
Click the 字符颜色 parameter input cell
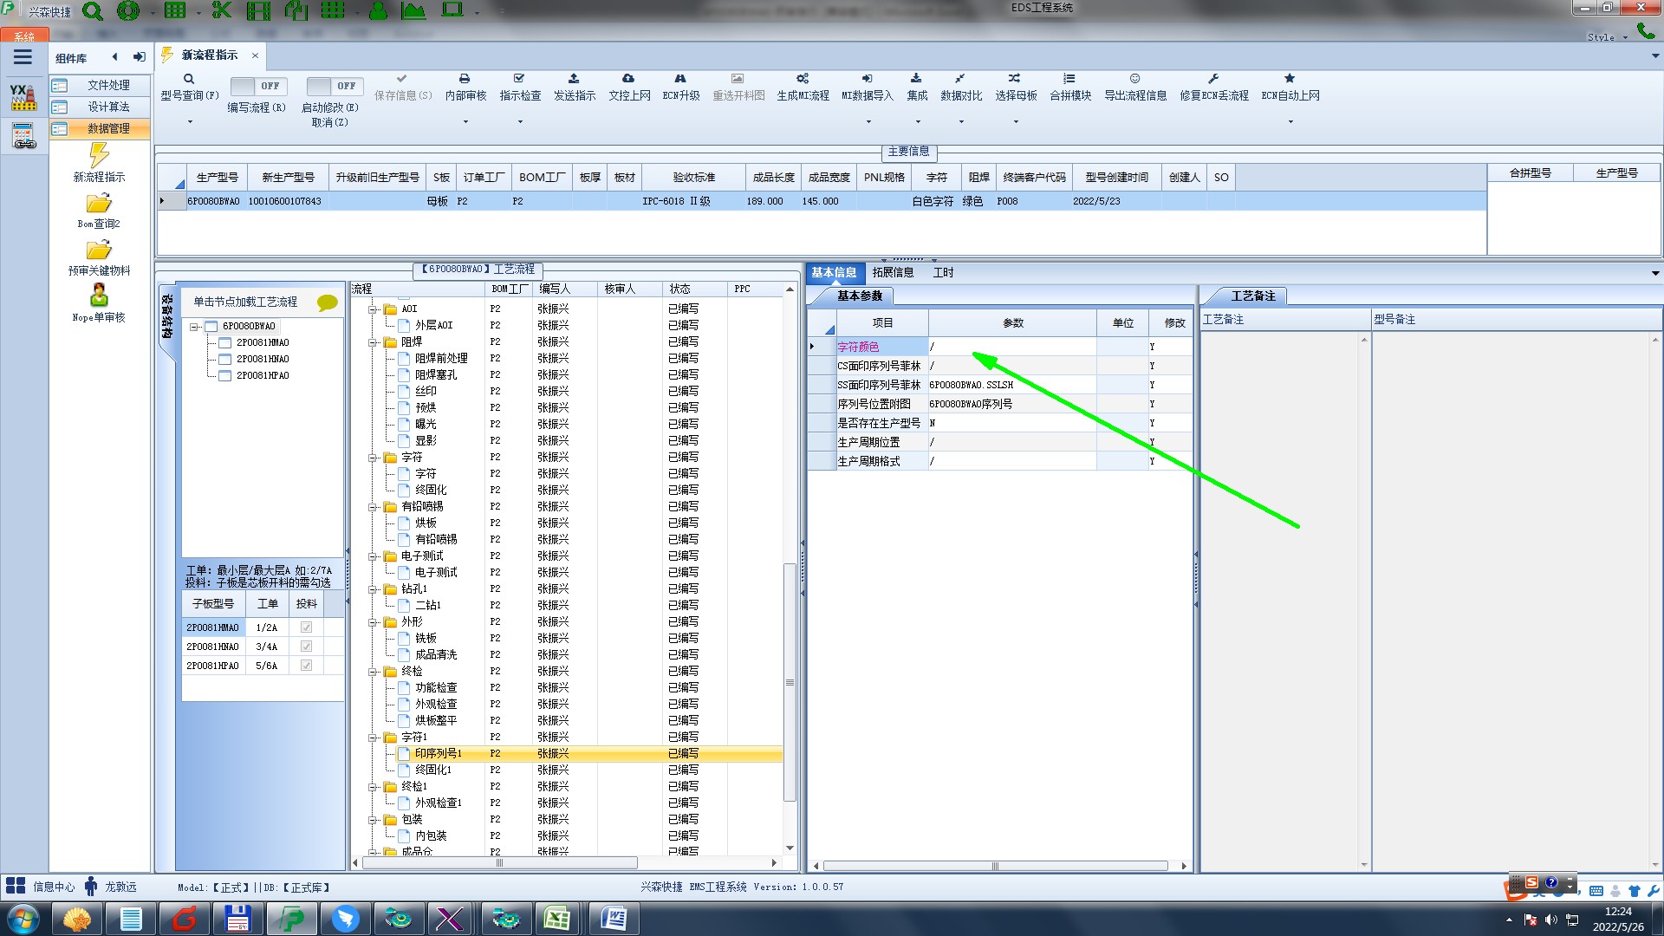(x=1011, y=347)
